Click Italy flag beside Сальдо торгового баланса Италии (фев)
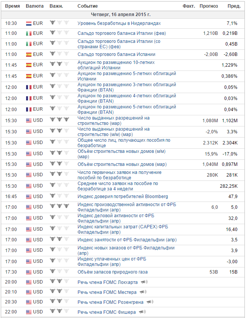The height and width of the screenshot is (318, 246). coord(29,33)
